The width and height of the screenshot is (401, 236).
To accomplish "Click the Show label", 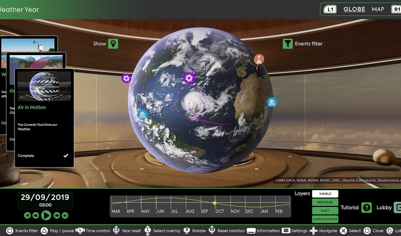I will tap(99, 44).
